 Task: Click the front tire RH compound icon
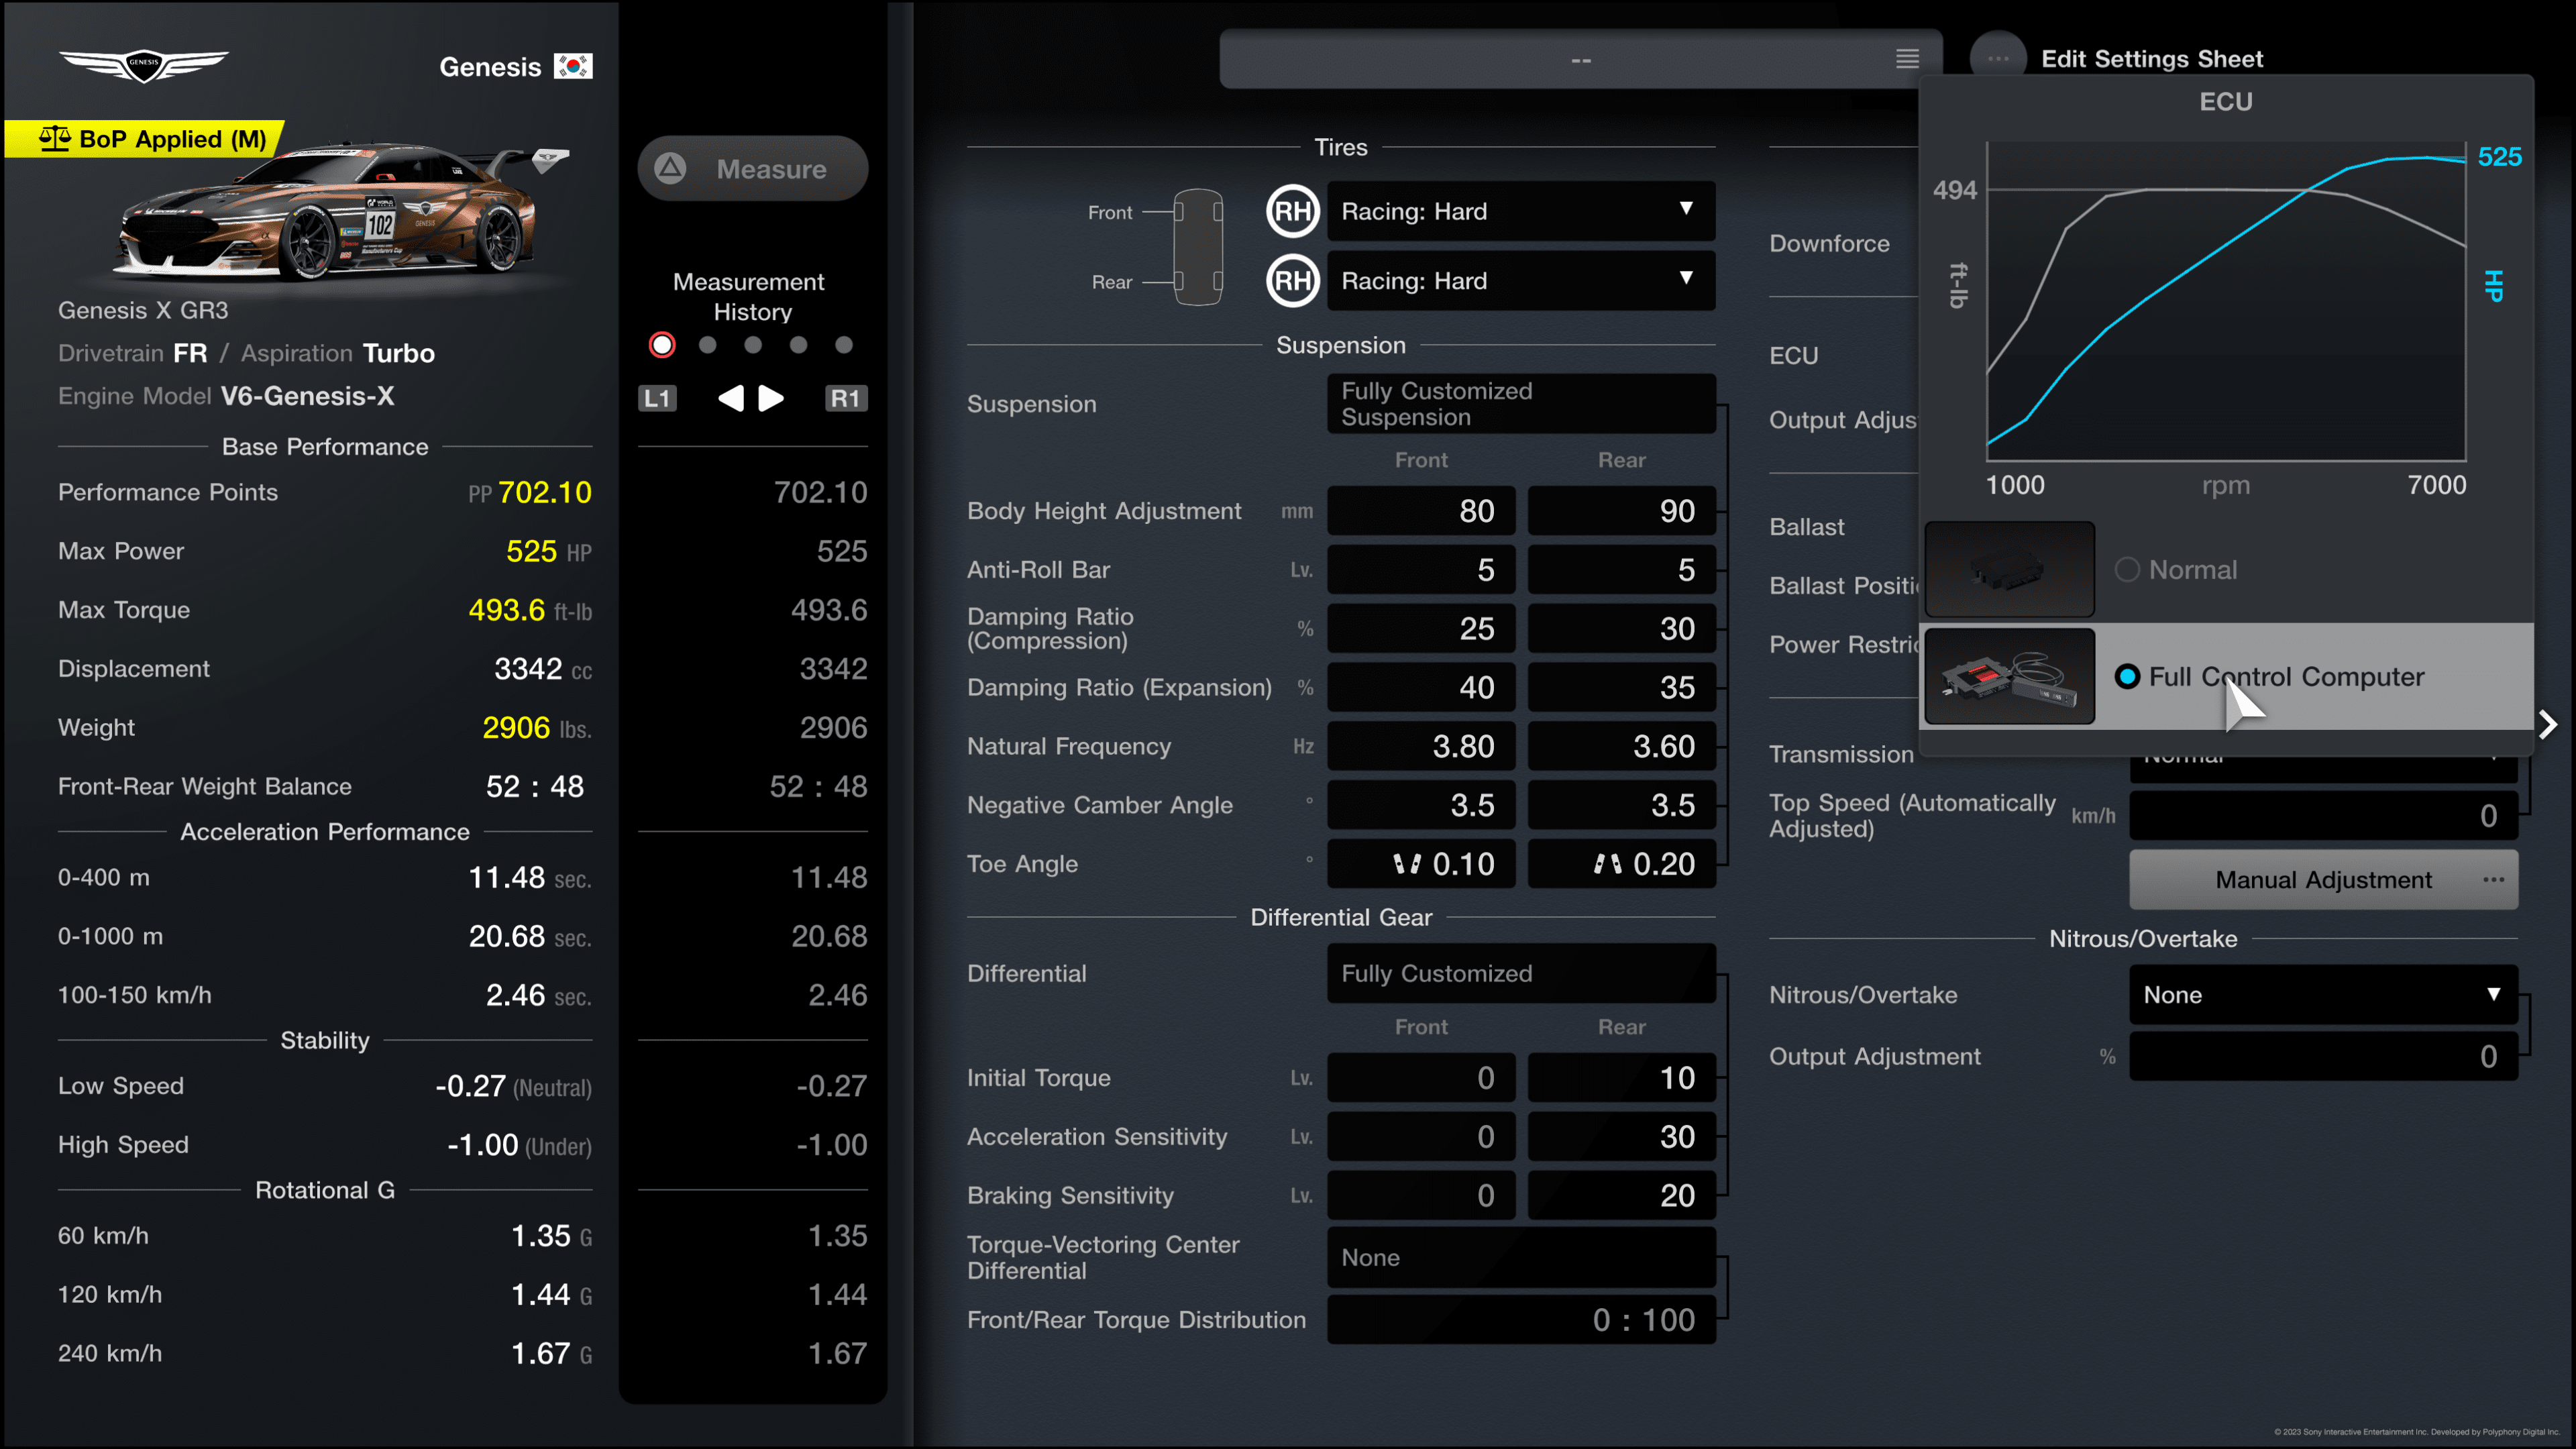pyautogui.click(x=1292, y=211)
